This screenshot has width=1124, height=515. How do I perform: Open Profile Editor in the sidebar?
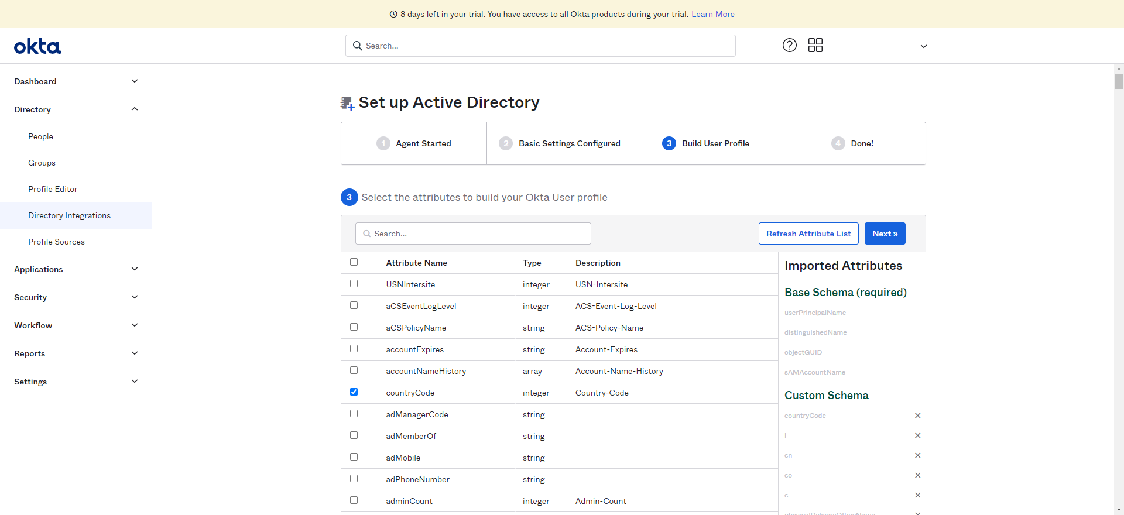53,189
